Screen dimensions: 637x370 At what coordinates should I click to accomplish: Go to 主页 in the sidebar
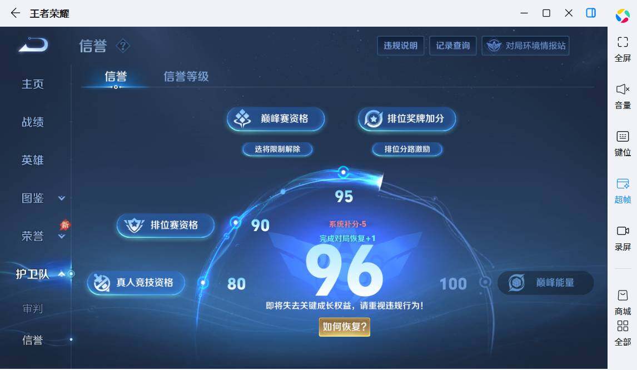pos(32,84)
